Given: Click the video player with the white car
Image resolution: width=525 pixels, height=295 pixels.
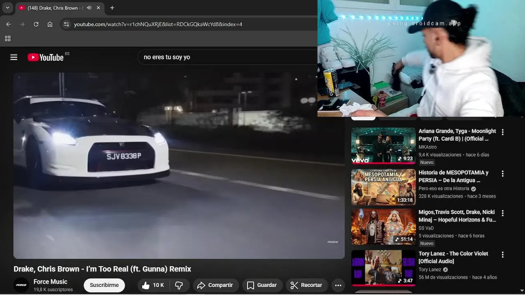Looking at the screenshot, I should (x=179, y=166).
